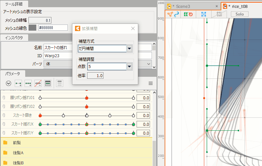Expand the parameter palette round chevron menu

pyautogui.click(x=9, y=83)
